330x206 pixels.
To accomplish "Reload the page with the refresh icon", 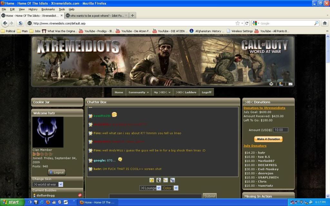I will click(247, 23).
